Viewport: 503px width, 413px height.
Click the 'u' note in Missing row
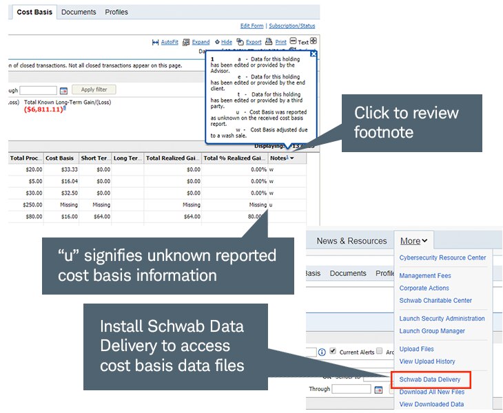tap(271, 205)
